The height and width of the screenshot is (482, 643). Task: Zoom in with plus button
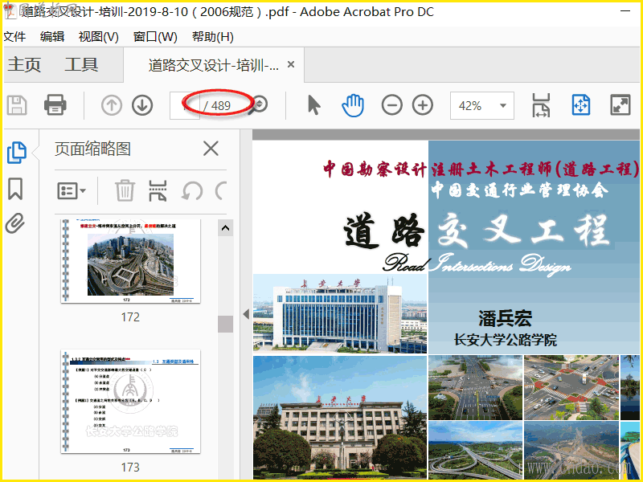point(423,105)
